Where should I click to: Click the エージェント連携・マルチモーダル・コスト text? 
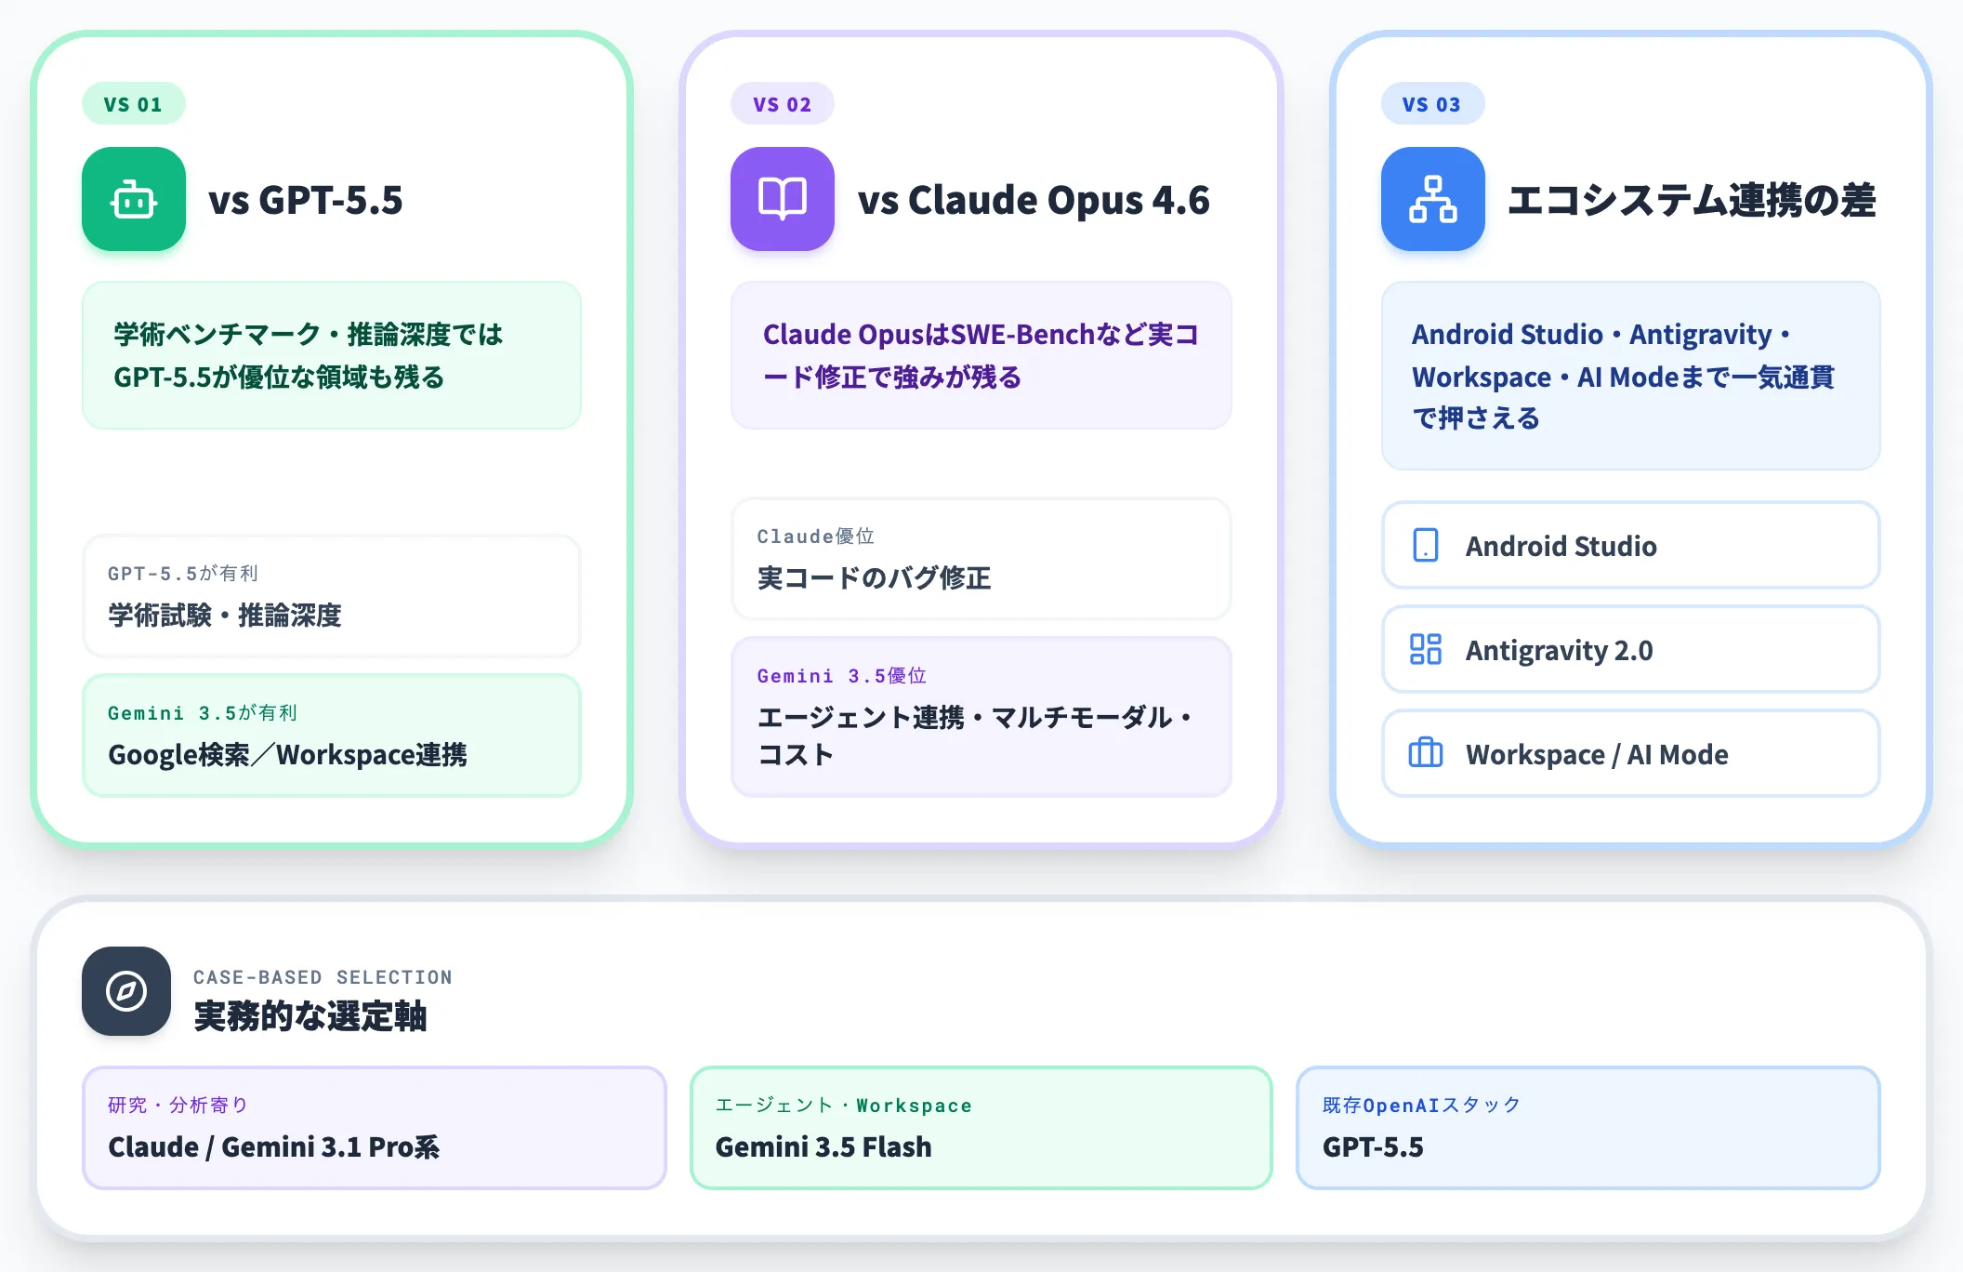(976, 735)
